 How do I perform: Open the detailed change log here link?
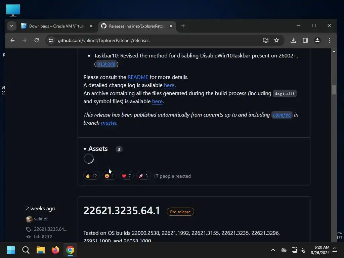click(x=169, y=85)
